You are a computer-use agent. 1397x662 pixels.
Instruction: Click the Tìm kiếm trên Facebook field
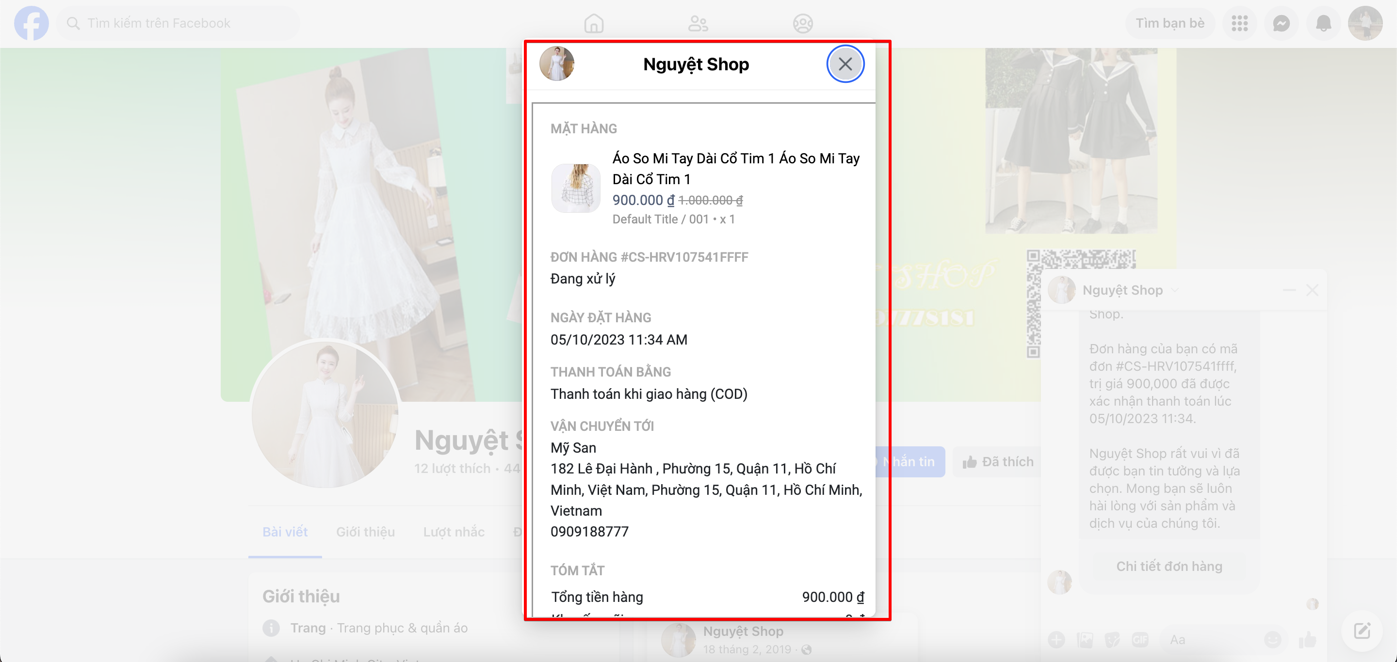(179, 23)
